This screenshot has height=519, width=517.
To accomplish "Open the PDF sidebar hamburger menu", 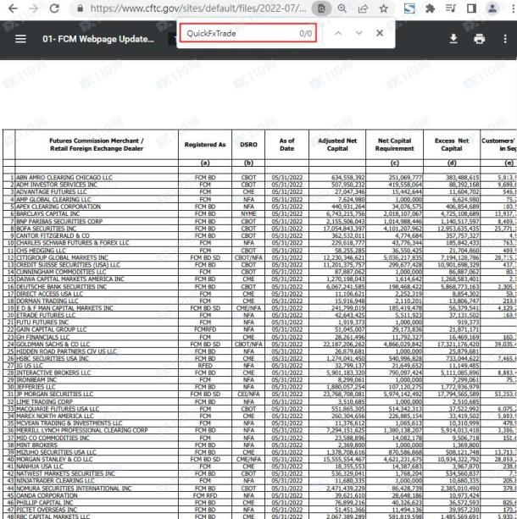I will tap(20, 39).
